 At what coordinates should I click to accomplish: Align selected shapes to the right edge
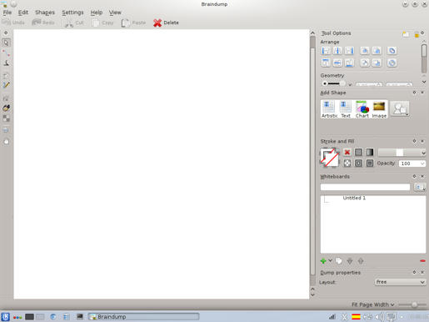pyautogui.click(x=349, y=51)
